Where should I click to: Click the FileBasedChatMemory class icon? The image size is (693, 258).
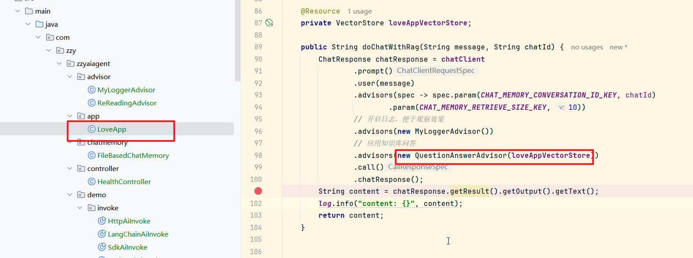tap(92, 155)
